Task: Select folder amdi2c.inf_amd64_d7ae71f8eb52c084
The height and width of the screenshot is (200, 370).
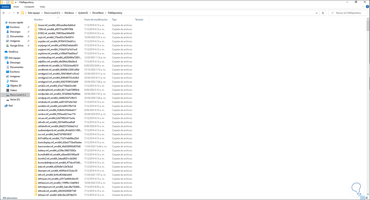Action: [57, 86]
